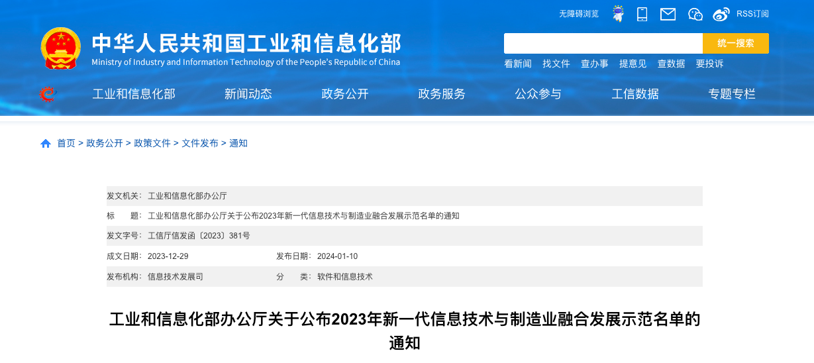Click the 找文件 quick link
Image resolution: width=814 pixels, height=363 pixels.
coord(556,64)
